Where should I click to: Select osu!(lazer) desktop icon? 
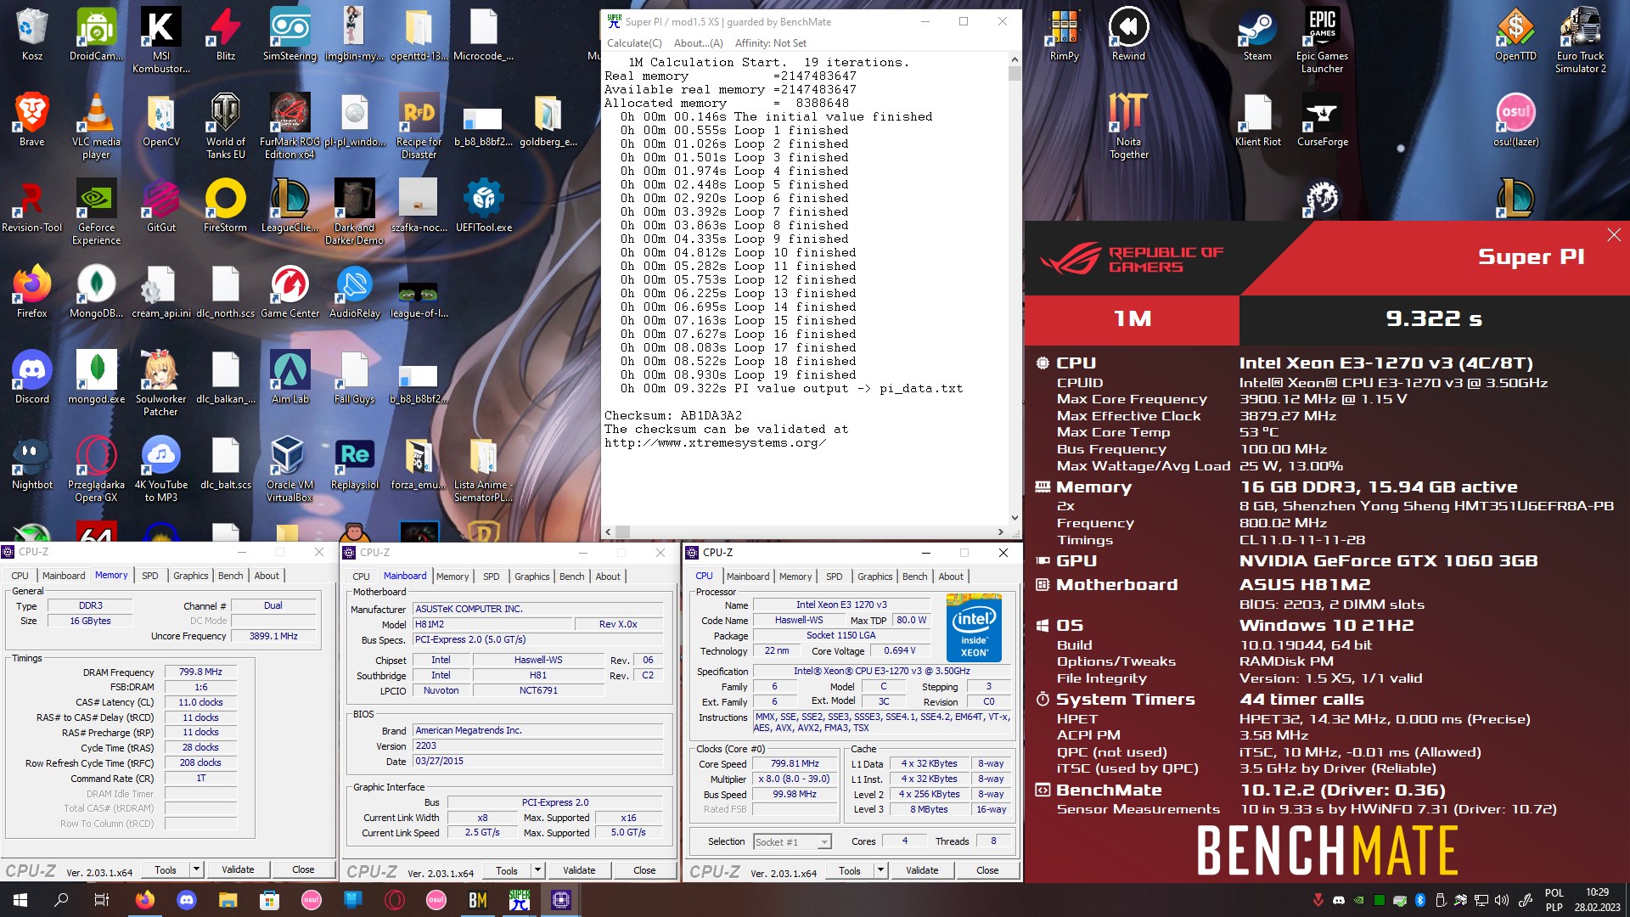(1515, 120)
